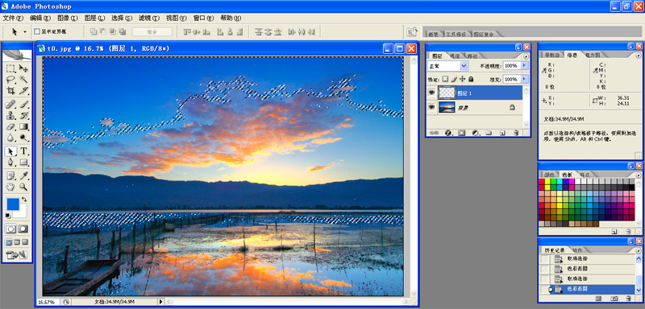Enable the show bounding box checkbox
Screen dimensions: 645x309
click(x=37, y=31)
